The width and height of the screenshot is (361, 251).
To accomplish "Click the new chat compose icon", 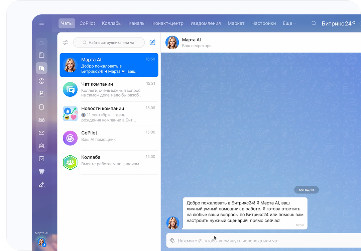I will [152, 43].
